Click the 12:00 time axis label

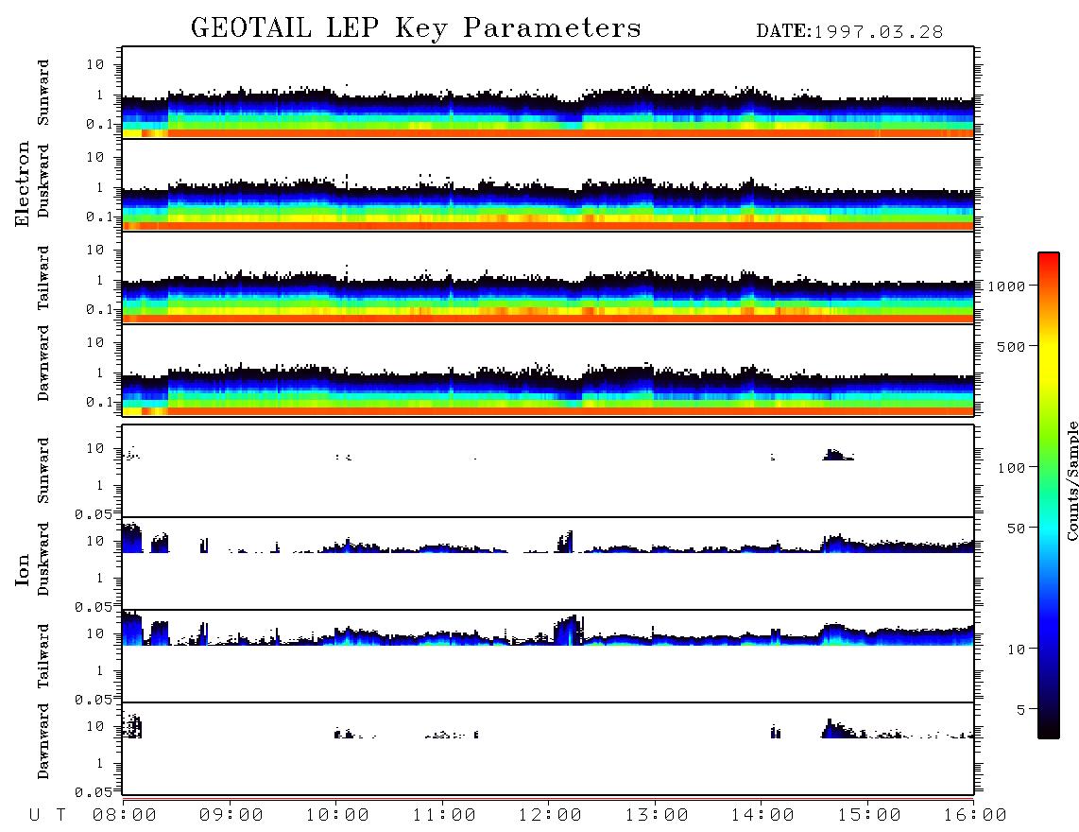pyautogui.click(x=550, y=815)
